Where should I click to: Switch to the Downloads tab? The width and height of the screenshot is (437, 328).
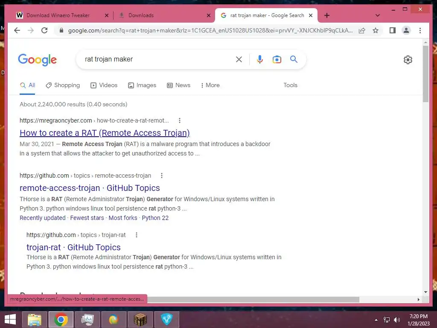click(141, 15)
